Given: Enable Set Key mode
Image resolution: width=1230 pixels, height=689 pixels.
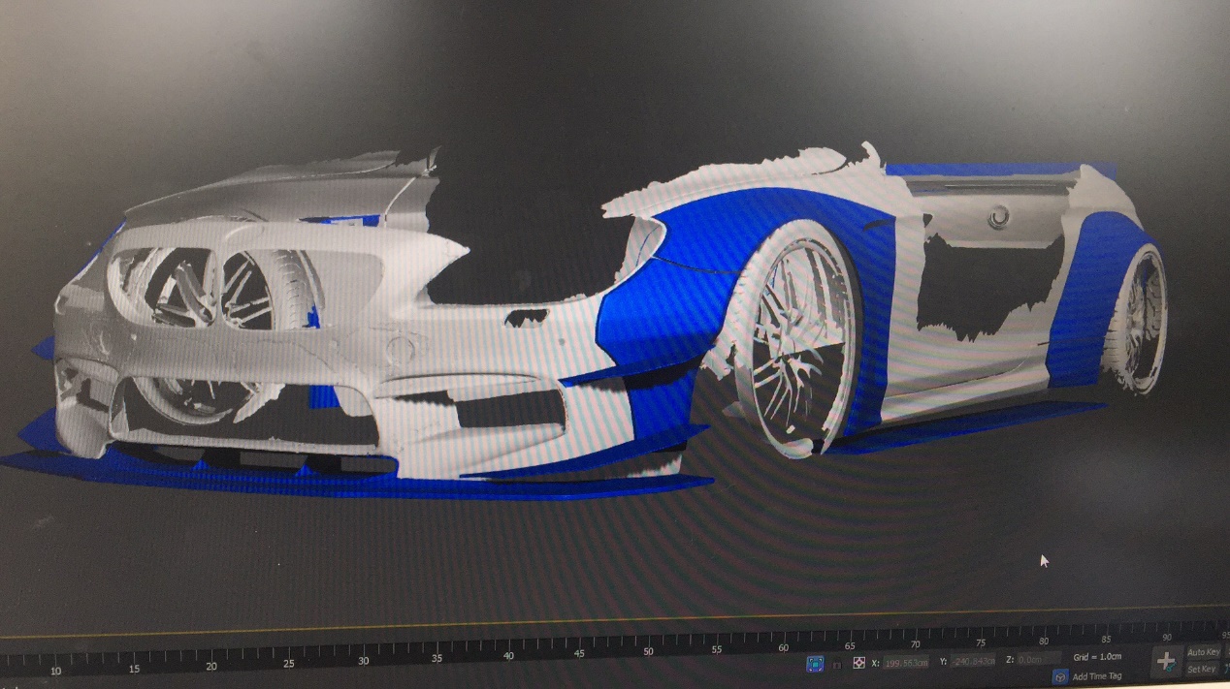Looking at the screenshot, I should point(1201,669).
